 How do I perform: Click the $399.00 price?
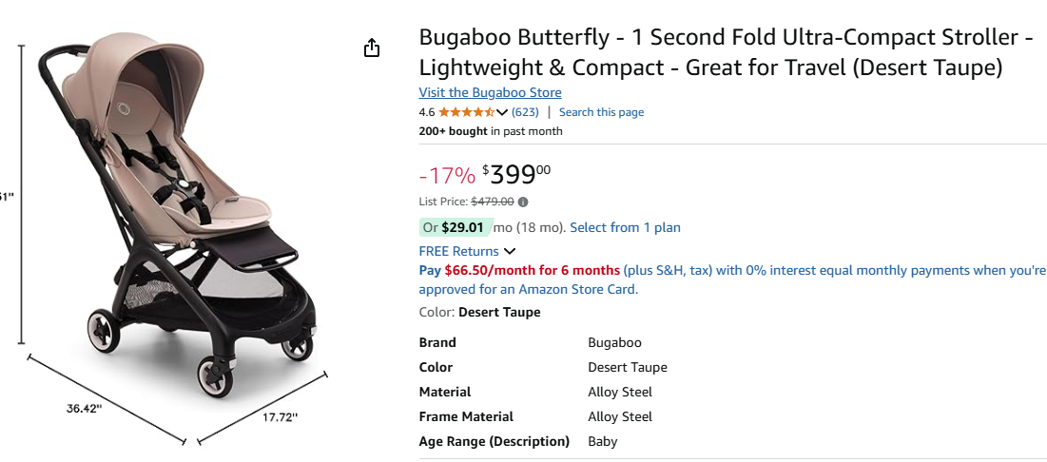click(x=516, y=175)
